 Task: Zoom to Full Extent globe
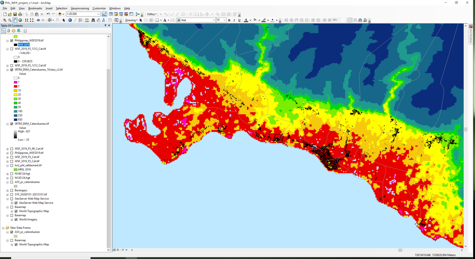pyautogui.click(x=20, y=20)
